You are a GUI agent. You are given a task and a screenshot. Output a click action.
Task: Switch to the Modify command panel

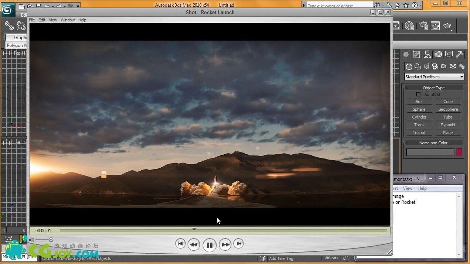coord(417,54)
